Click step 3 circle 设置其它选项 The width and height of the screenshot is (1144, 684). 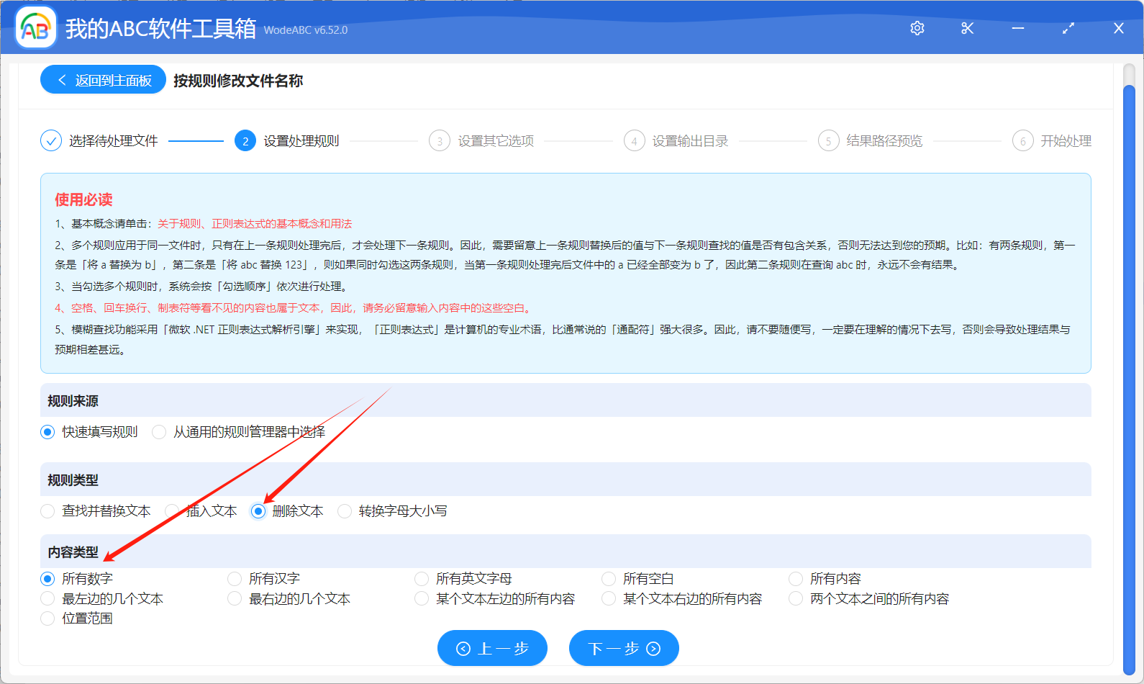(x=439, y=141)
